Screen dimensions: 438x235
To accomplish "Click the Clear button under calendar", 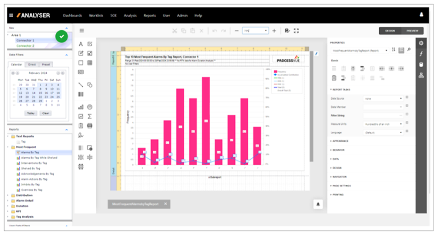I will 46,113.
